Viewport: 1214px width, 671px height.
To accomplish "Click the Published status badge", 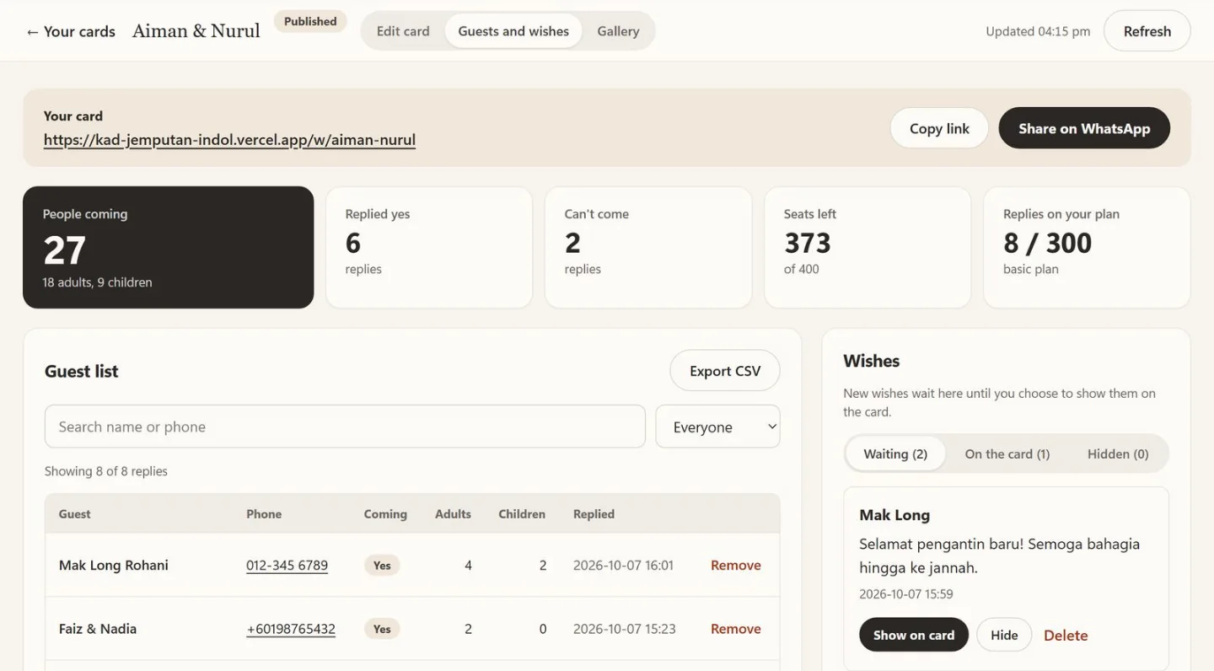I will point(310,21).
